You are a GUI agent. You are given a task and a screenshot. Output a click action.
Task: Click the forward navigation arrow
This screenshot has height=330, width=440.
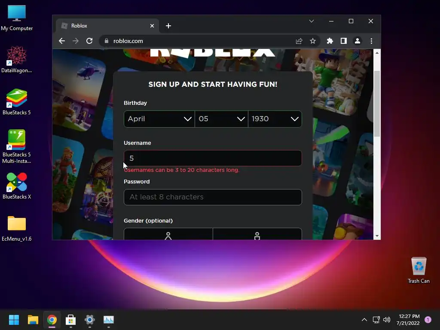click(x=76, y=41)
